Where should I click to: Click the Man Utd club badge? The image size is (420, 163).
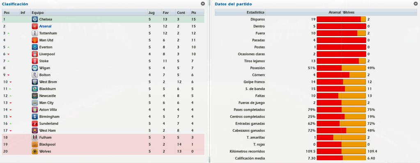tap(34, 40)
